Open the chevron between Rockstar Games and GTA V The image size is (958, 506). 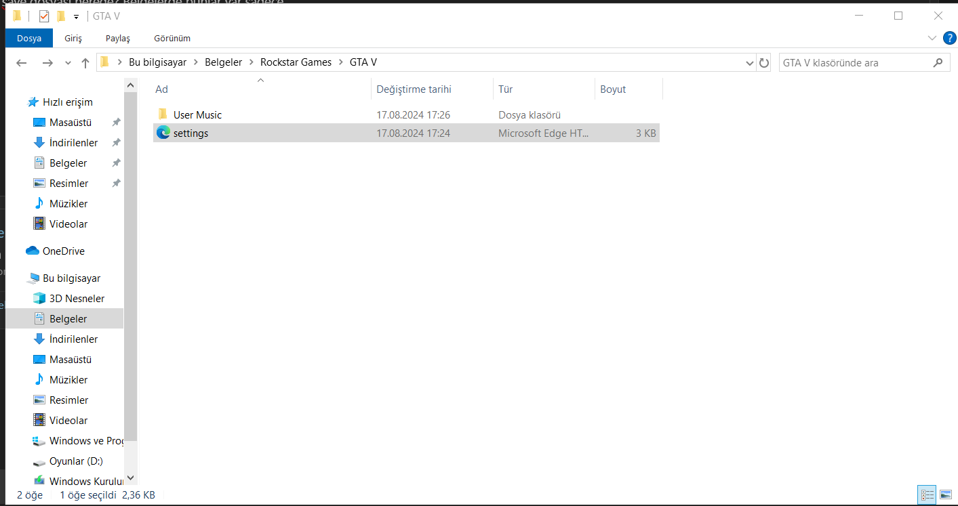tap(341, 62)
